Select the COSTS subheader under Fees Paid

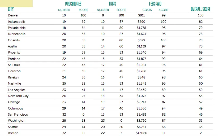click(x=147, y=10)
